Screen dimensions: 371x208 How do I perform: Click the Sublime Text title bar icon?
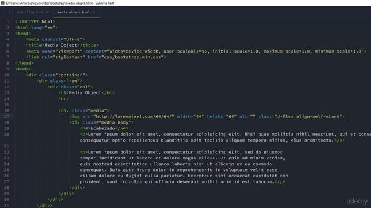pos(2,3)
